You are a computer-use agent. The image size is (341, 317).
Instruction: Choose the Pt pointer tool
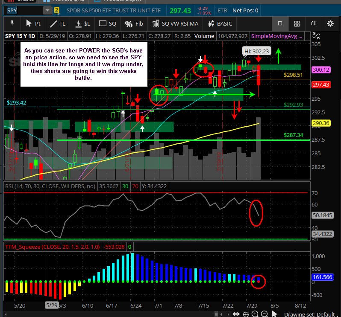pyautogui.click(x=33, y=23)
